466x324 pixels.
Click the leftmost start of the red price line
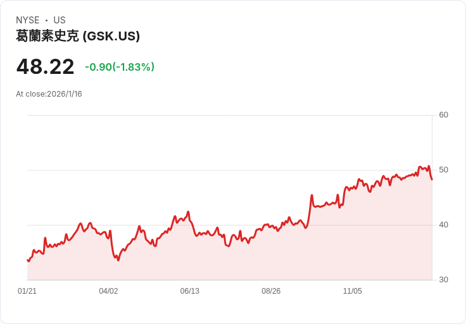tap(28, 260)
